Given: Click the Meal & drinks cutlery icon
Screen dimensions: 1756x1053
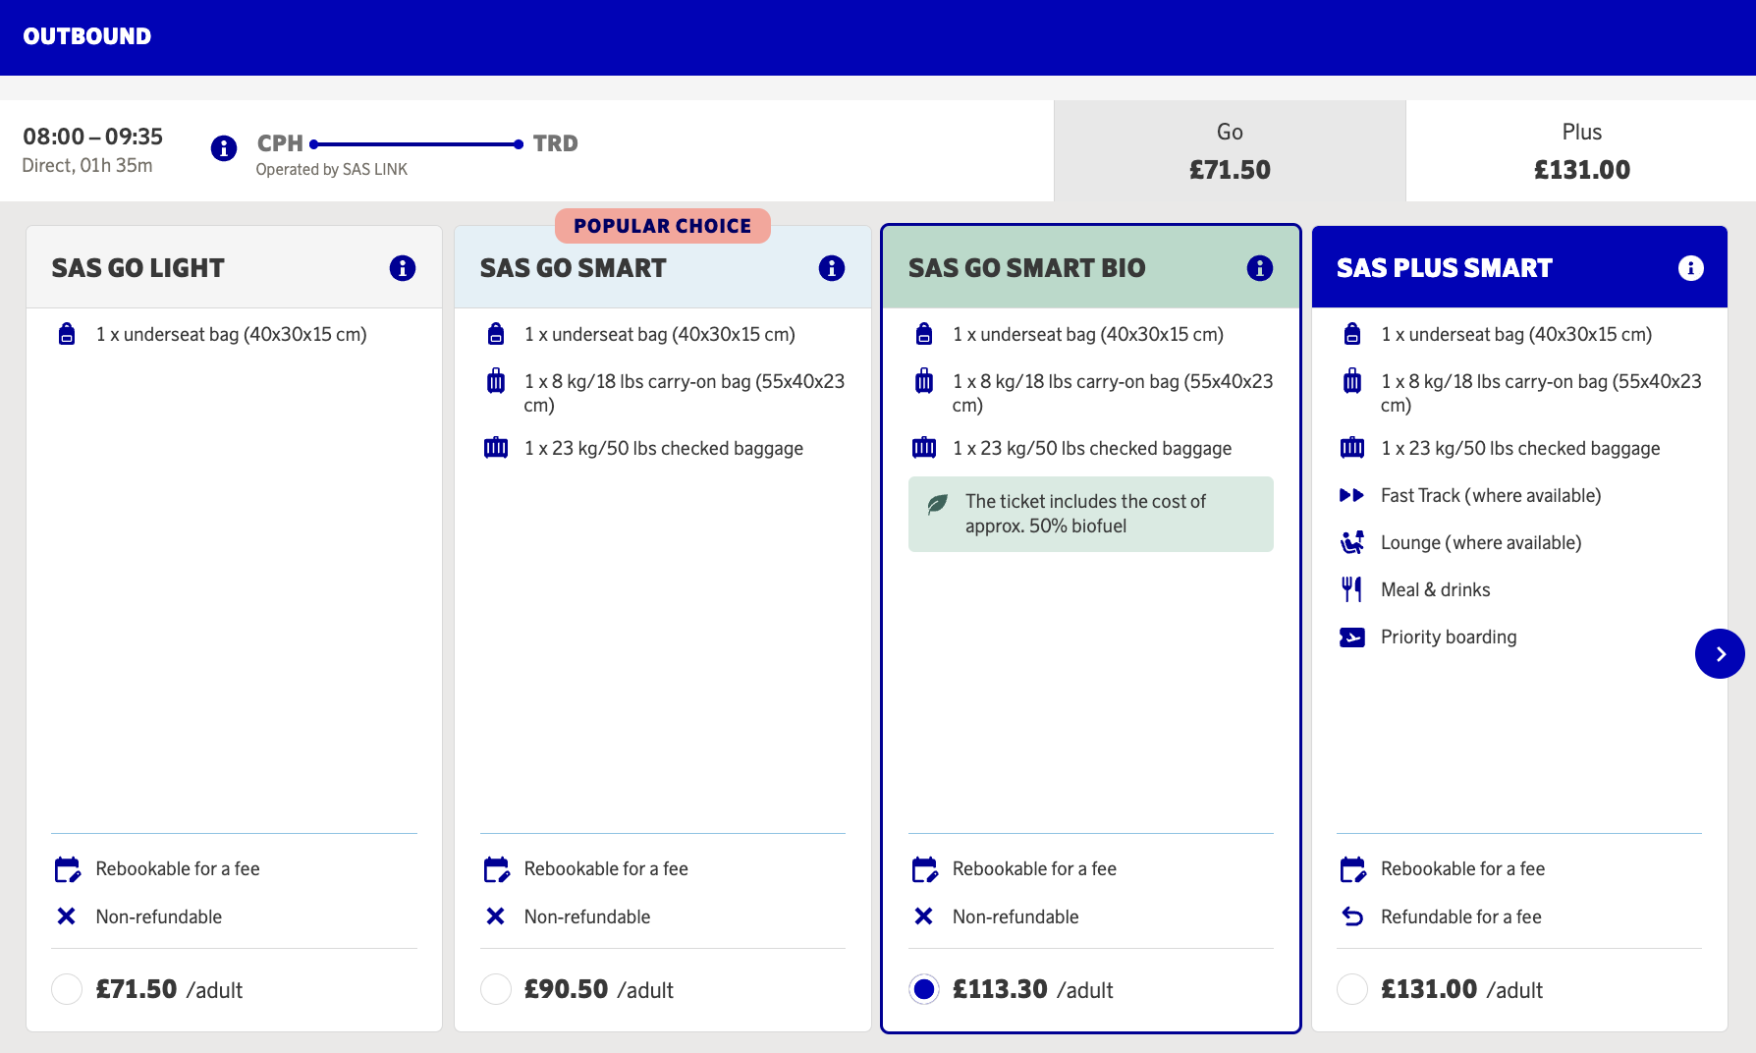Looking at the screenshot, I should coord(1352,589).
